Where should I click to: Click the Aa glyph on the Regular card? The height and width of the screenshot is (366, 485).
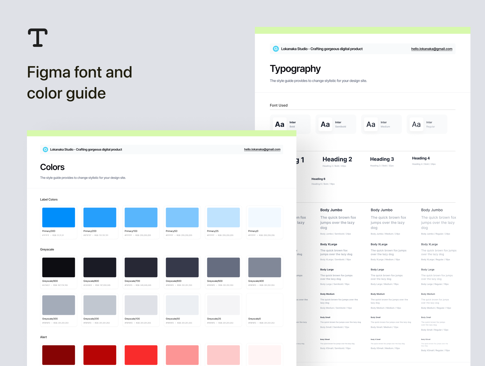click(x=416, y=124)
